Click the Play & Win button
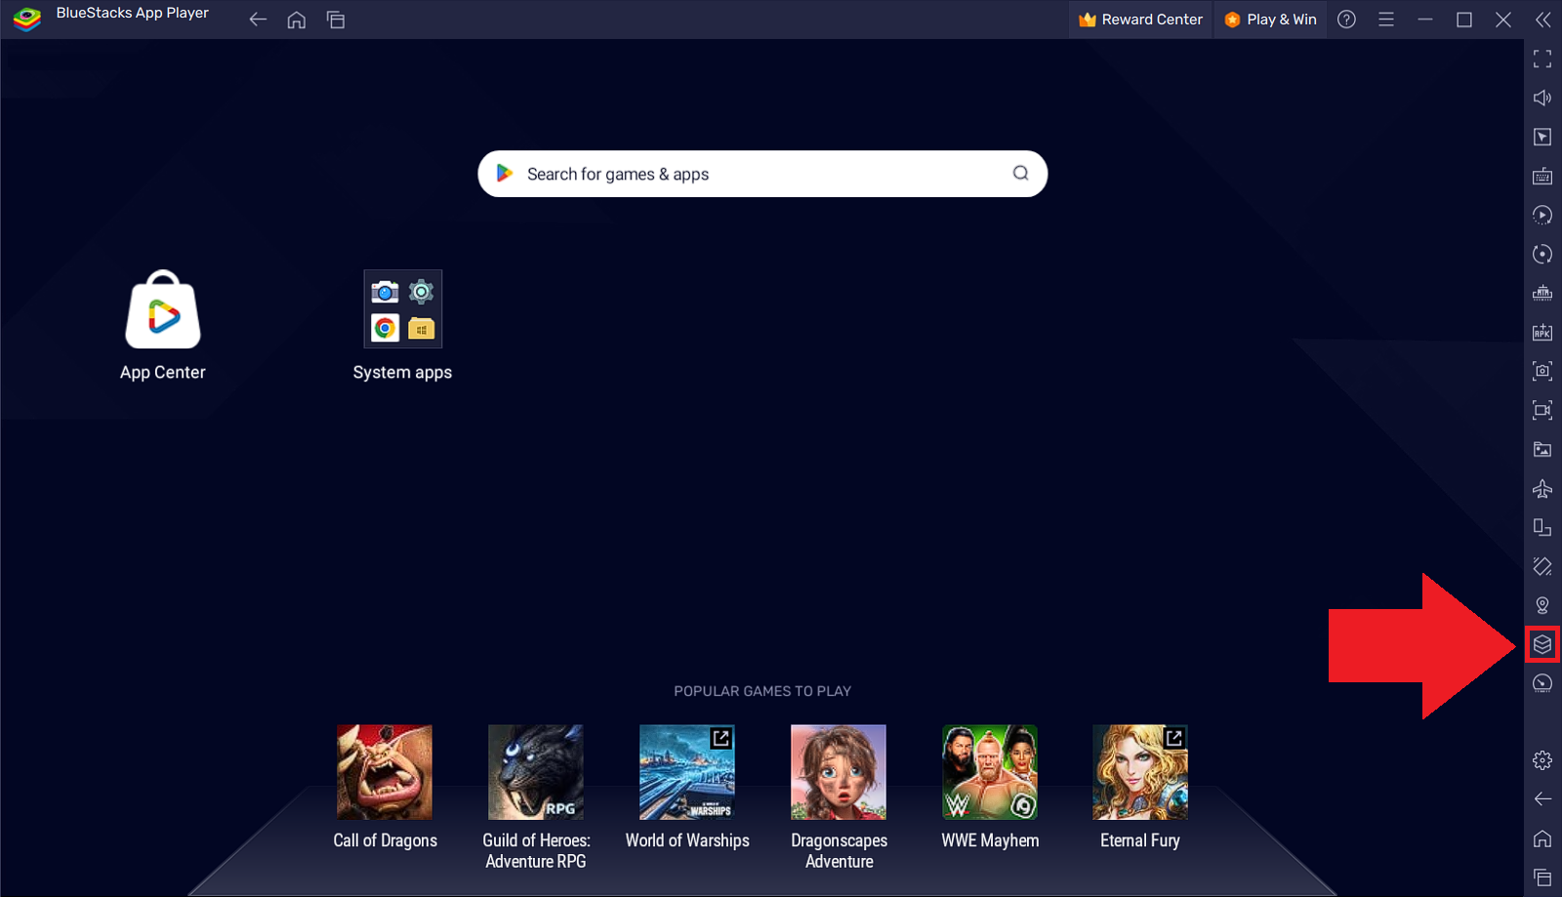The width and height of the screenshot is (1562, 897). (1269, 19)
